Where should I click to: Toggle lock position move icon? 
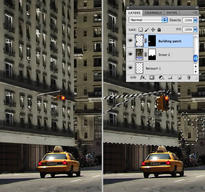pyautogui.click(x=153, y=30)
